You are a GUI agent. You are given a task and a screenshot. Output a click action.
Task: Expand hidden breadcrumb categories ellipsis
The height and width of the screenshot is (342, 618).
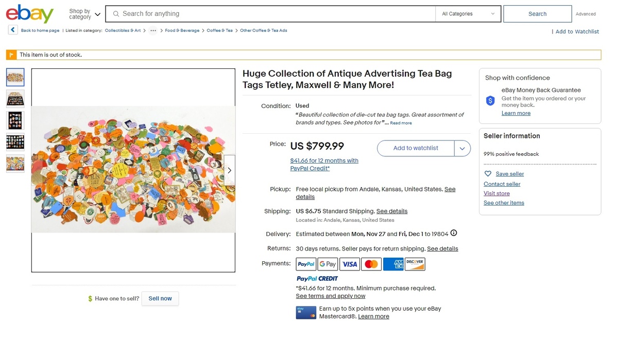coord(153,31)
